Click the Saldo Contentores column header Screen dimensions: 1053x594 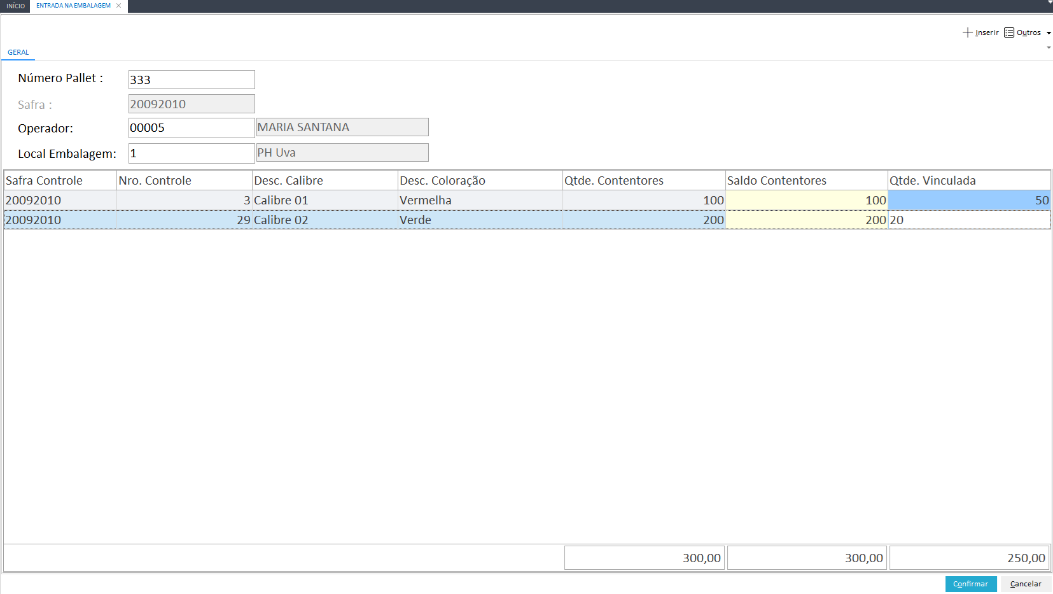[x=807, y=181]
